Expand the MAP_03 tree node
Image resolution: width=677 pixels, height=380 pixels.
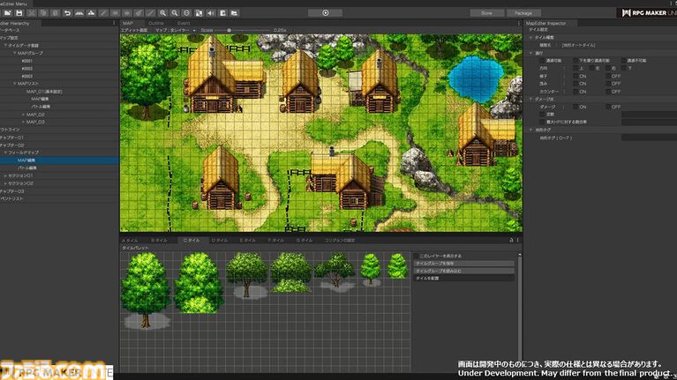point(23,122)
